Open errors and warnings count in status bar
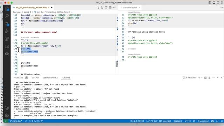Screen dimensions: 224x126 coord(36,121)
